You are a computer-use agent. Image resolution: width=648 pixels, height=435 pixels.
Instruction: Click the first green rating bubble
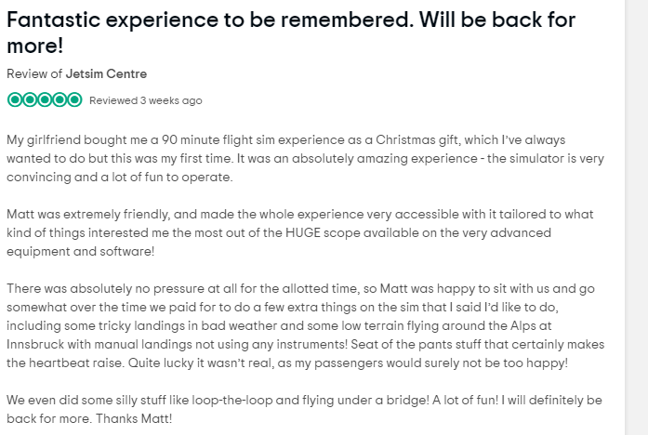[x=15, y=100]
